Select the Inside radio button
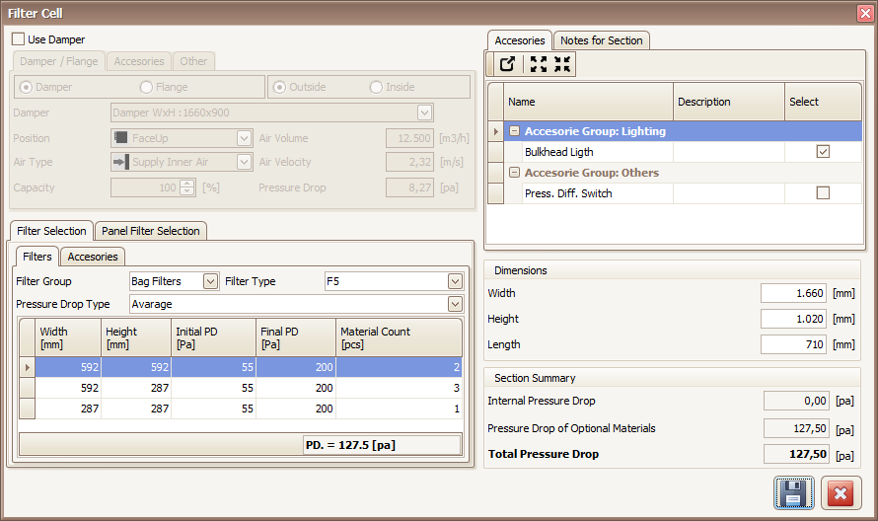Viewport: 878px width, 521px height. pyautogui.click(x=376, y=88)
